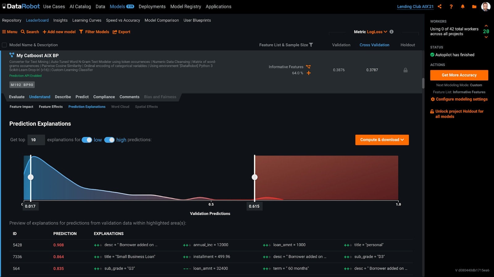
Task: Open the help question mark icon
Action: 451,6
